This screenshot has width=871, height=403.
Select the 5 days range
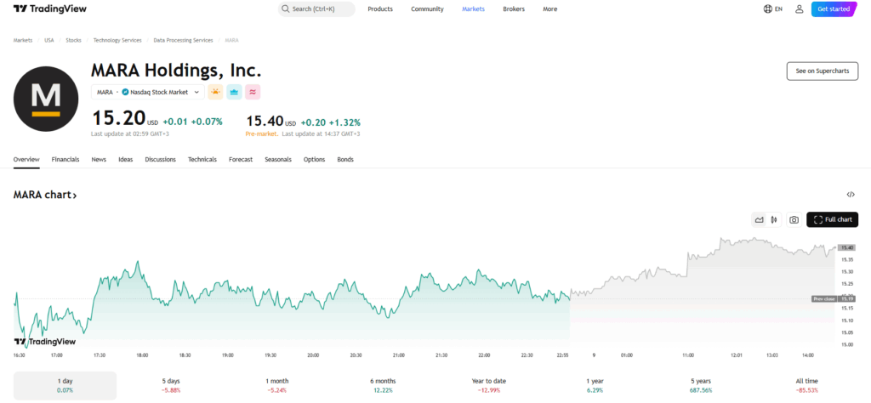(171, 386)
